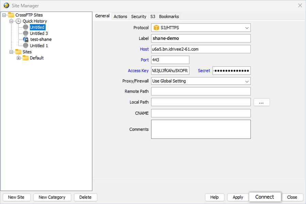Expand the Default category node
The height and width of the screenshot is (204, 306).
pyautogui.click(x=19, y=58)
